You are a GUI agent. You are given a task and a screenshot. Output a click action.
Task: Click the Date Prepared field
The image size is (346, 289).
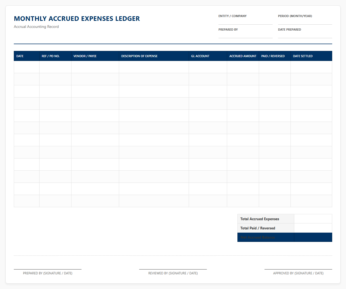[305, 35]
